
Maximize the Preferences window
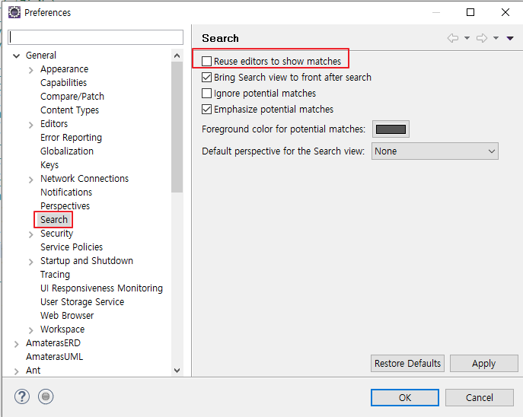click(470, 12)
